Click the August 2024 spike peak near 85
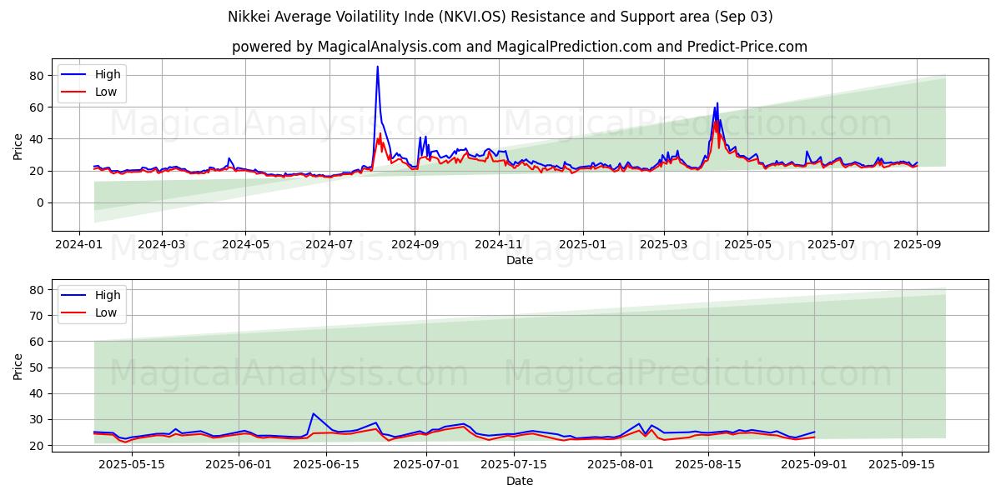 coord(377,67)
